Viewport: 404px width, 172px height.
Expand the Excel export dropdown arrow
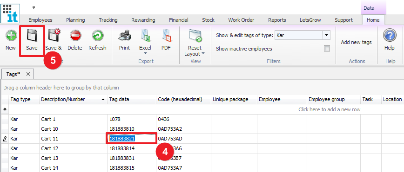pyautogui.click(x=145, y=54)
